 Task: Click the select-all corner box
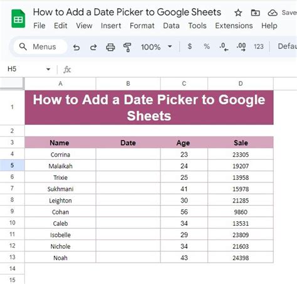(12, 83)
